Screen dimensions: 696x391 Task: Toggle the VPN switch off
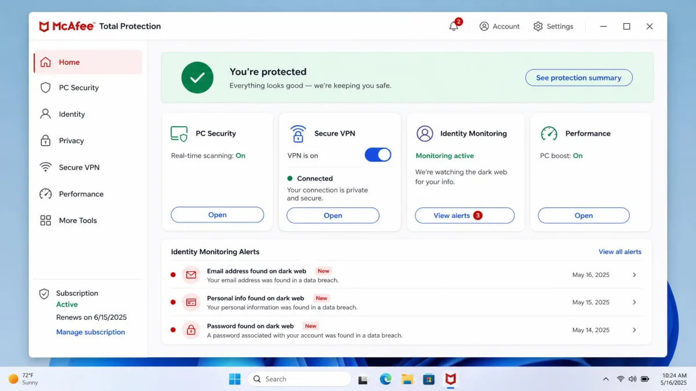378,155
